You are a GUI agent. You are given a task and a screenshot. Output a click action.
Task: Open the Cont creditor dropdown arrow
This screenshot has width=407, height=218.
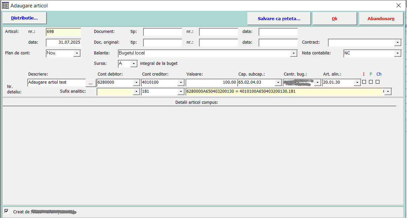click(181, 83)
